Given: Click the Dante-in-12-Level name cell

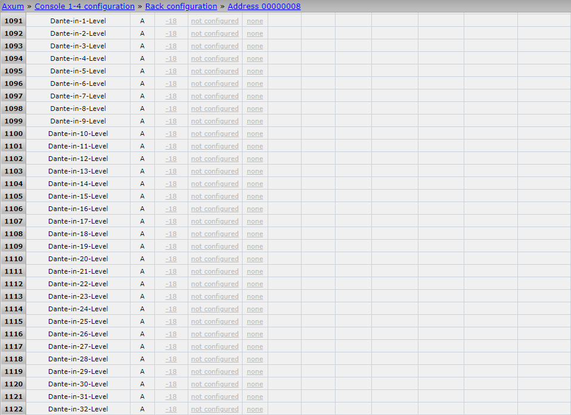Looking at the screenshot, I should click(x=78, y=159).
